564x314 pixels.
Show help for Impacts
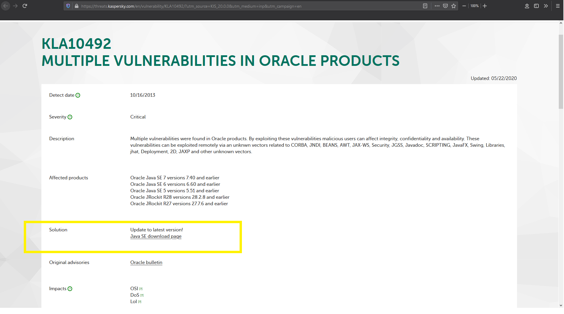pyautogui.click(x=70, y=289)
